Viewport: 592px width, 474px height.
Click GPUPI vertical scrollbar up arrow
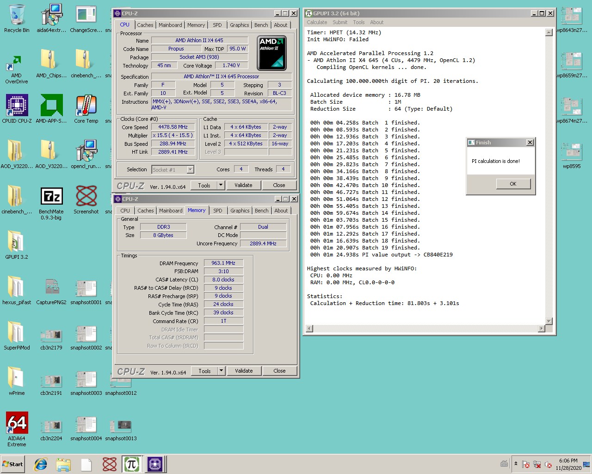pyautogui.click(x=549, y=32)
